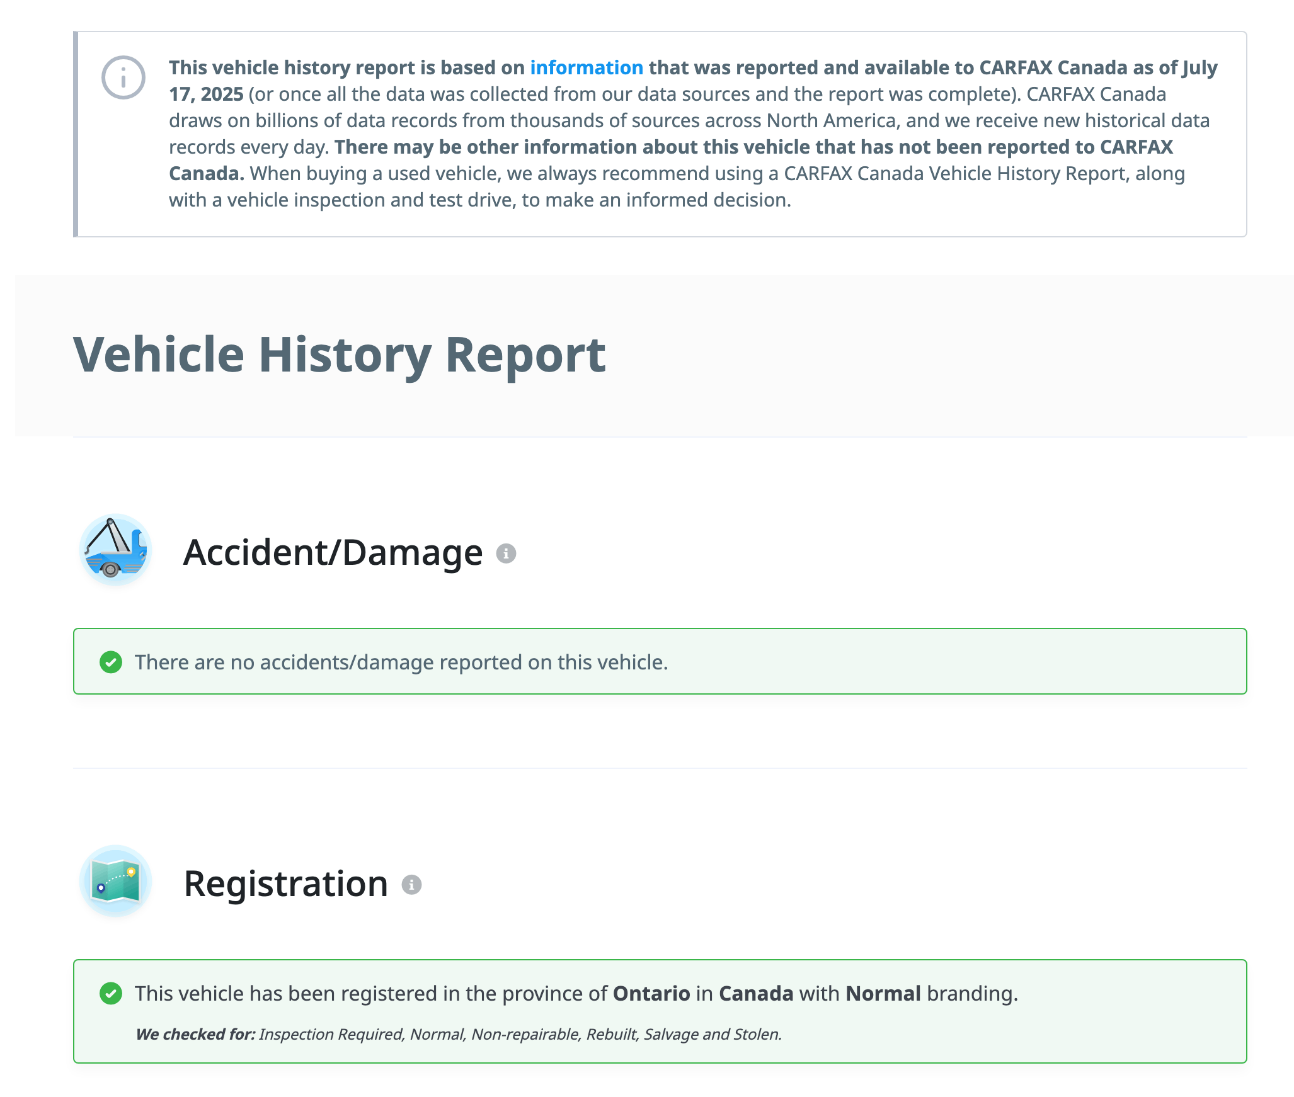Click the "Registration" section title
Screen dimensions: 1294x1097
click(x=285, y=884)
